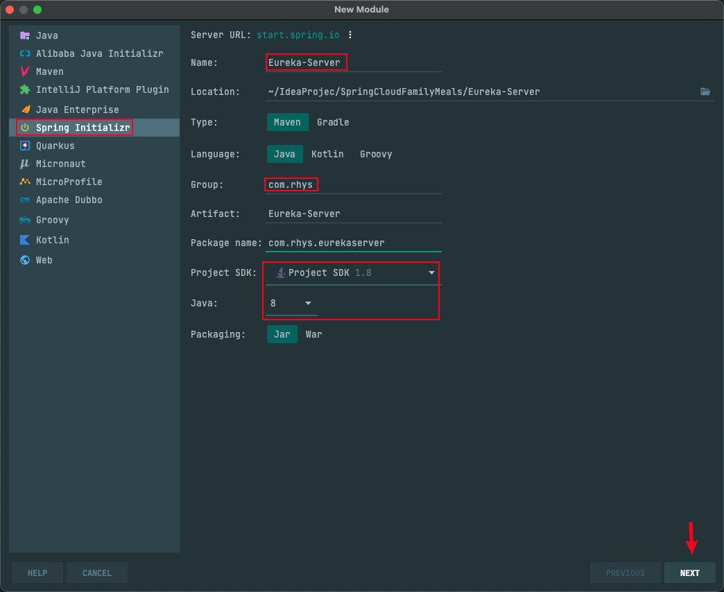Click the Maven generator icon
This screenshot has height=592, width=724.
tap(25, 71)
